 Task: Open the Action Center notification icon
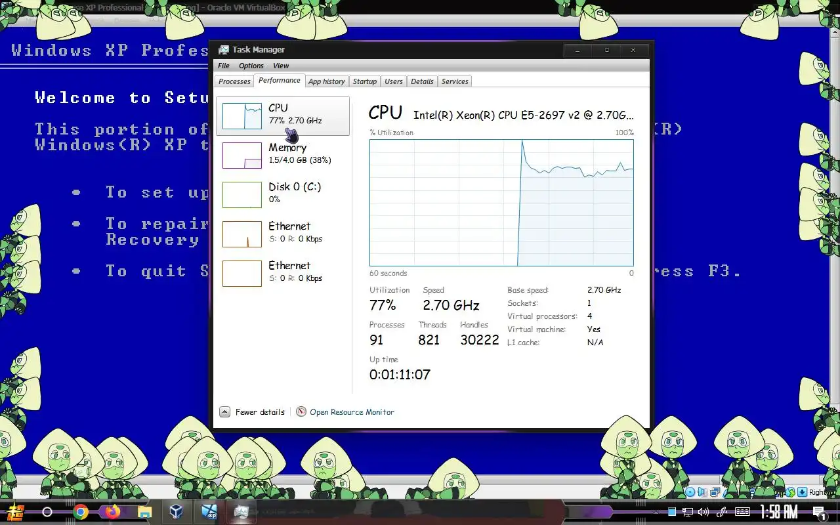click(x=819, y=512)
